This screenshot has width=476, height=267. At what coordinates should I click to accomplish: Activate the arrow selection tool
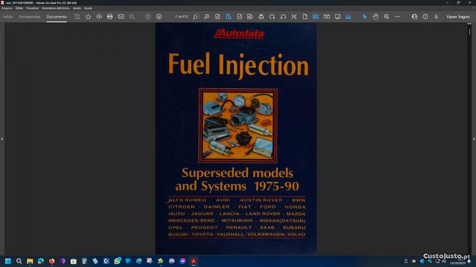click(365, 16)
